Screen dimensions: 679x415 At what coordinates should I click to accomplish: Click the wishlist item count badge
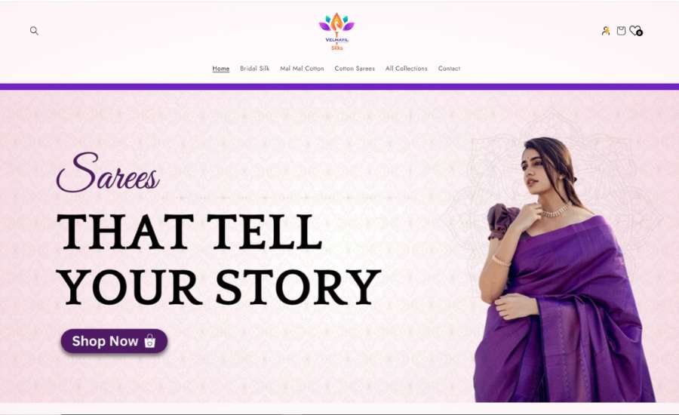click(640, 33)
